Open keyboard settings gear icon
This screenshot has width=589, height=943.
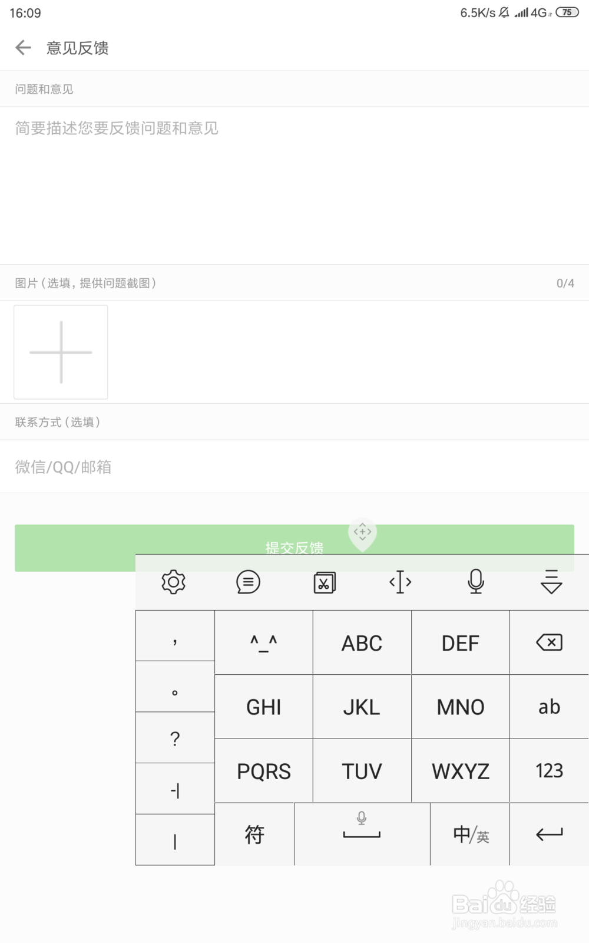click(173, 582)
